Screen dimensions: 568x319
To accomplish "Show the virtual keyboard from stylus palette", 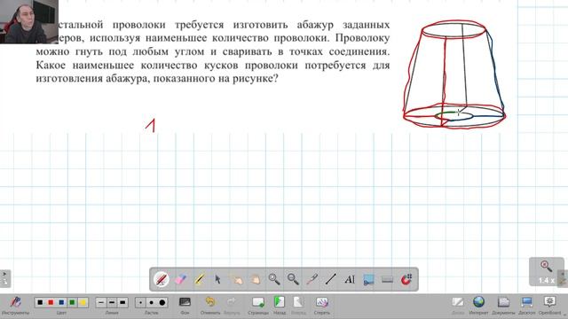I will tap(387, 279).
